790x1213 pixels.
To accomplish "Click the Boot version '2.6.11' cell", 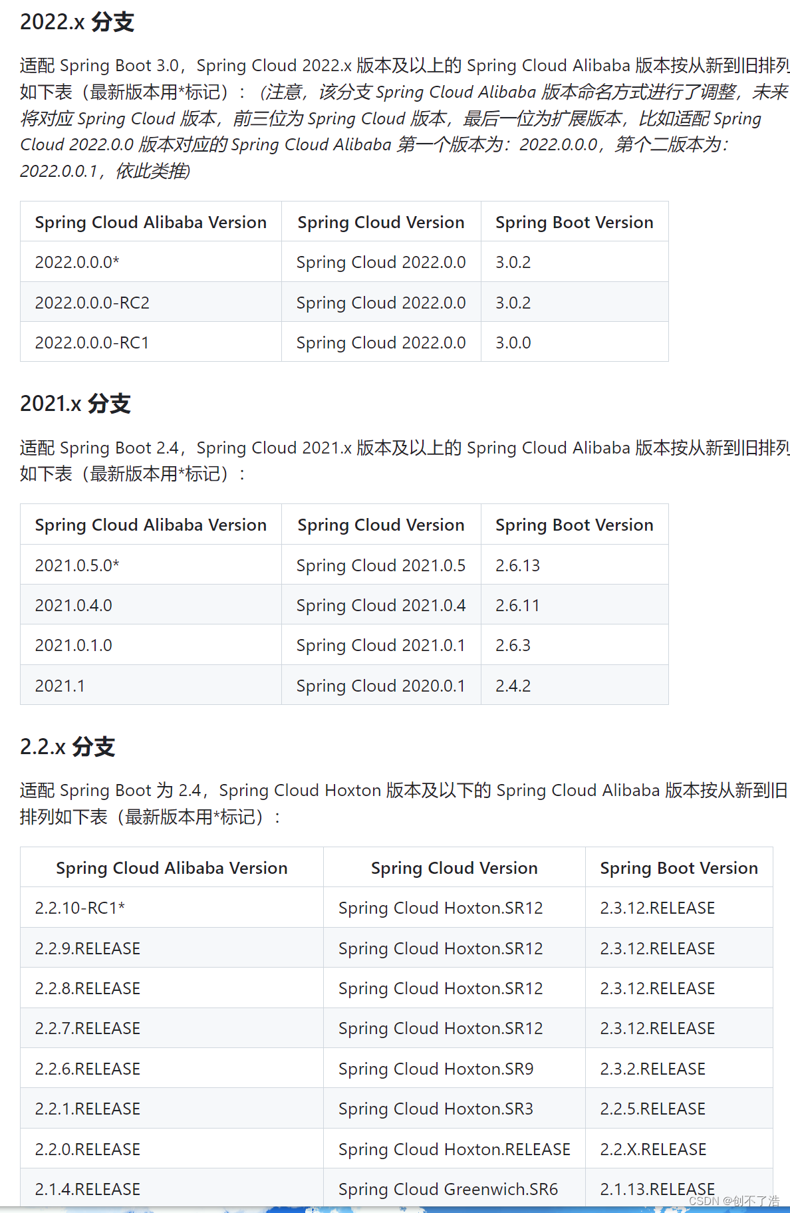I will [575, 605].
